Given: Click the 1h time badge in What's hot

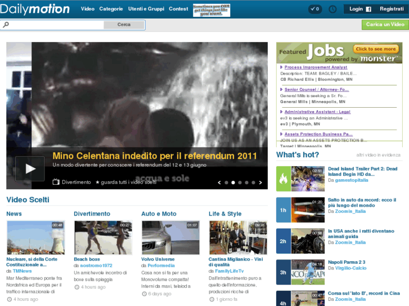Looking at the screenshot, I should 284,210.
